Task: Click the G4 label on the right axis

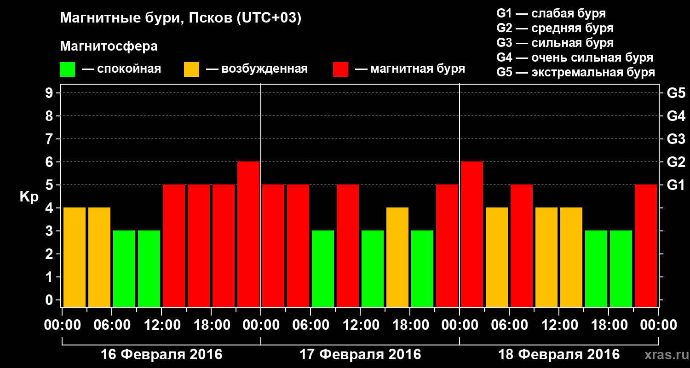Action: (x=676, y=116)
